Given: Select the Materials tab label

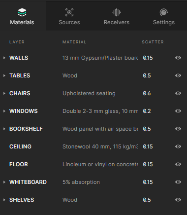Looking at the screenshot, I should [22, 22].
